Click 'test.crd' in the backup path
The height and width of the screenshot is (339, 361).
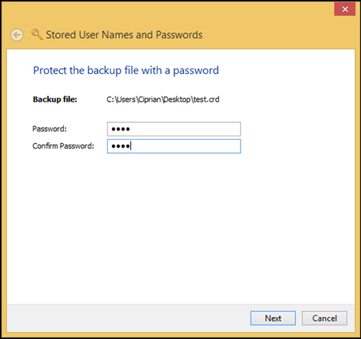pos(207,100)
